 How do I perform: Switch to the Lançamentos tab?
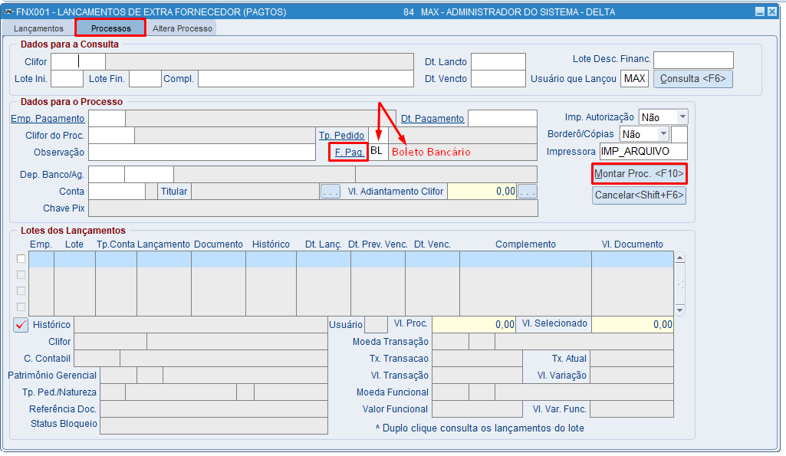point(38,28)
